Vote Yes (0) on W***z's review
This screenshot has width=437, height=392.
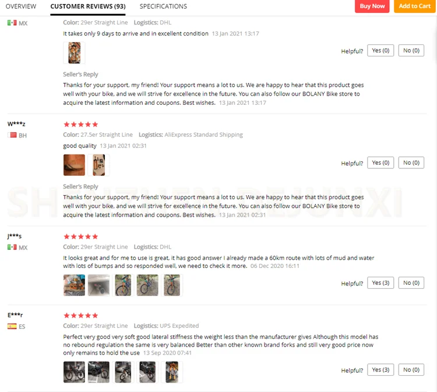[x=380, y=163]
